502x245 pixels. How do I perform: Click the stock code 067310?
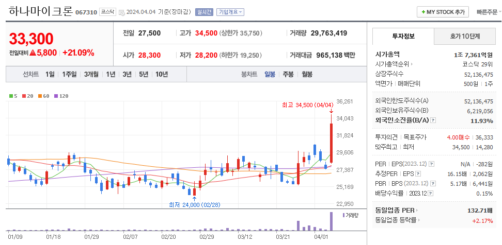86,12
